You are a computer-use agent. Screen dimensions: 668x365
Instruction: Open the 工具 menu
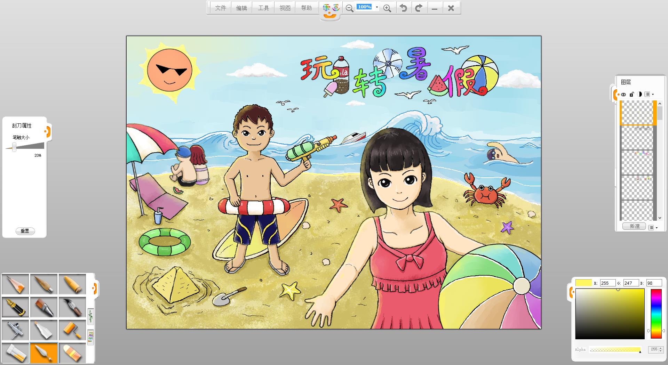(x=263, y=8)
